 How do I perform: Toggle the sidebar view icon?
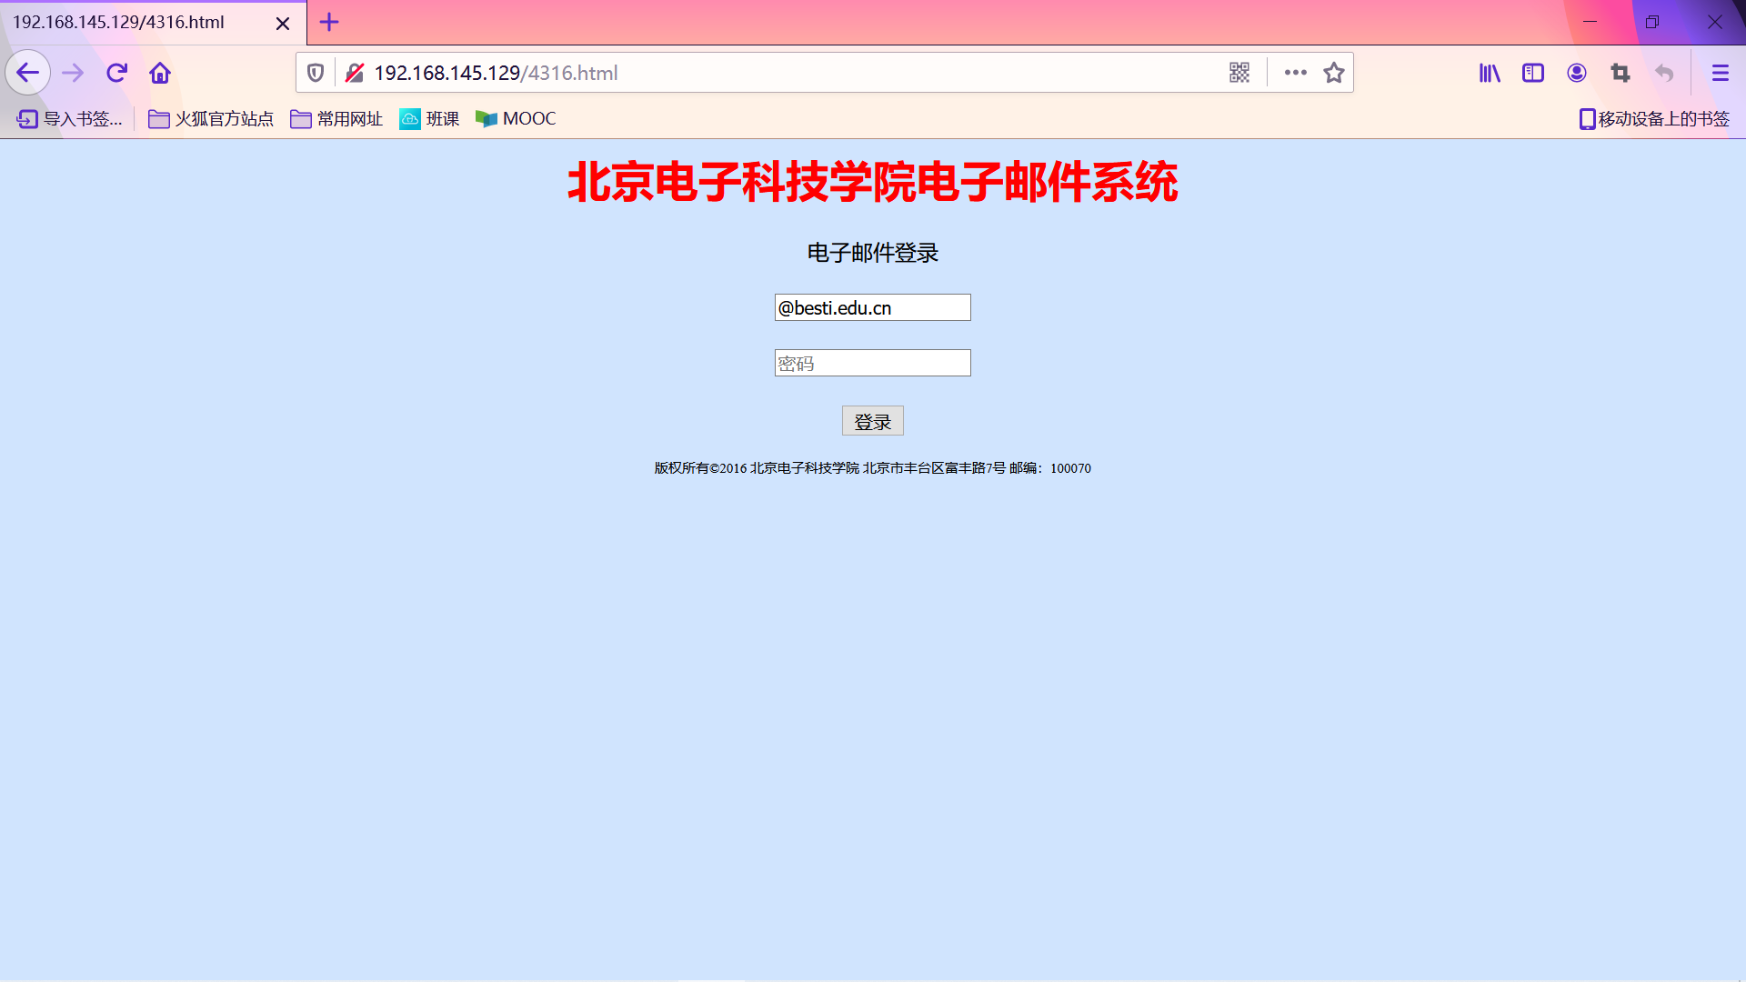(1533, 73)
